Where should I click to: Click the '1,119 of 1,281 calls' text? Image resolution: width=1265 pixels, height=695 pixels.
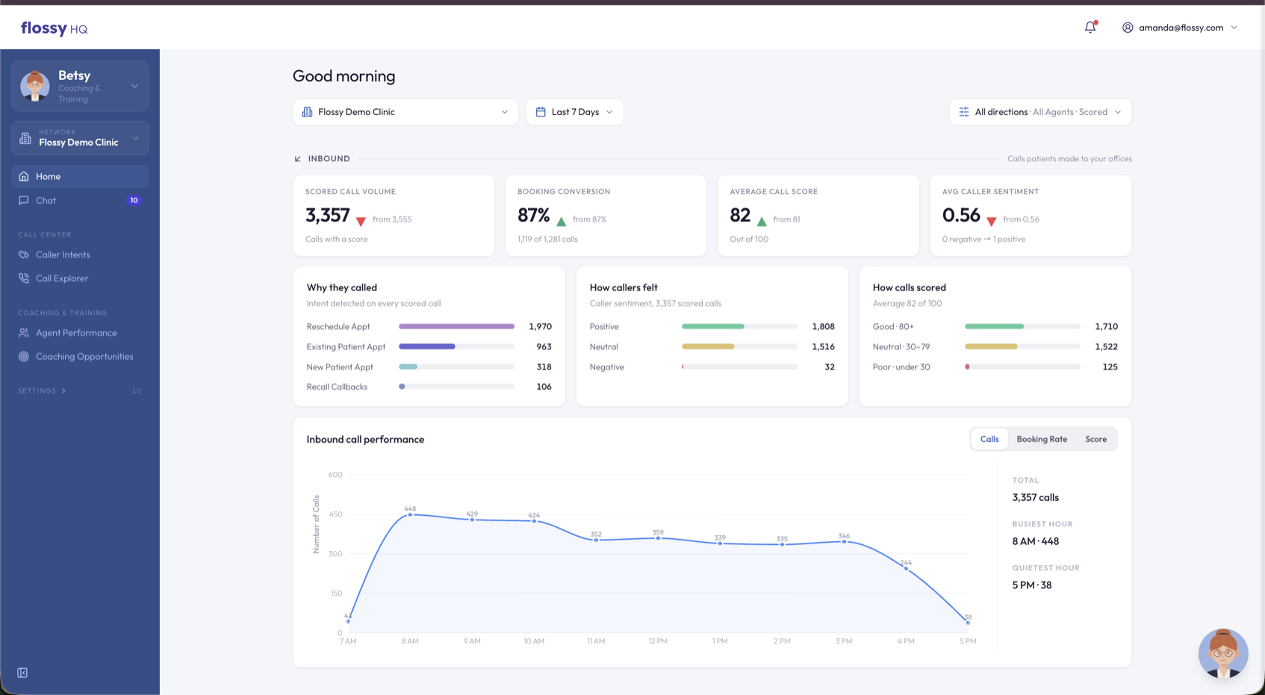tap(547, 239)
